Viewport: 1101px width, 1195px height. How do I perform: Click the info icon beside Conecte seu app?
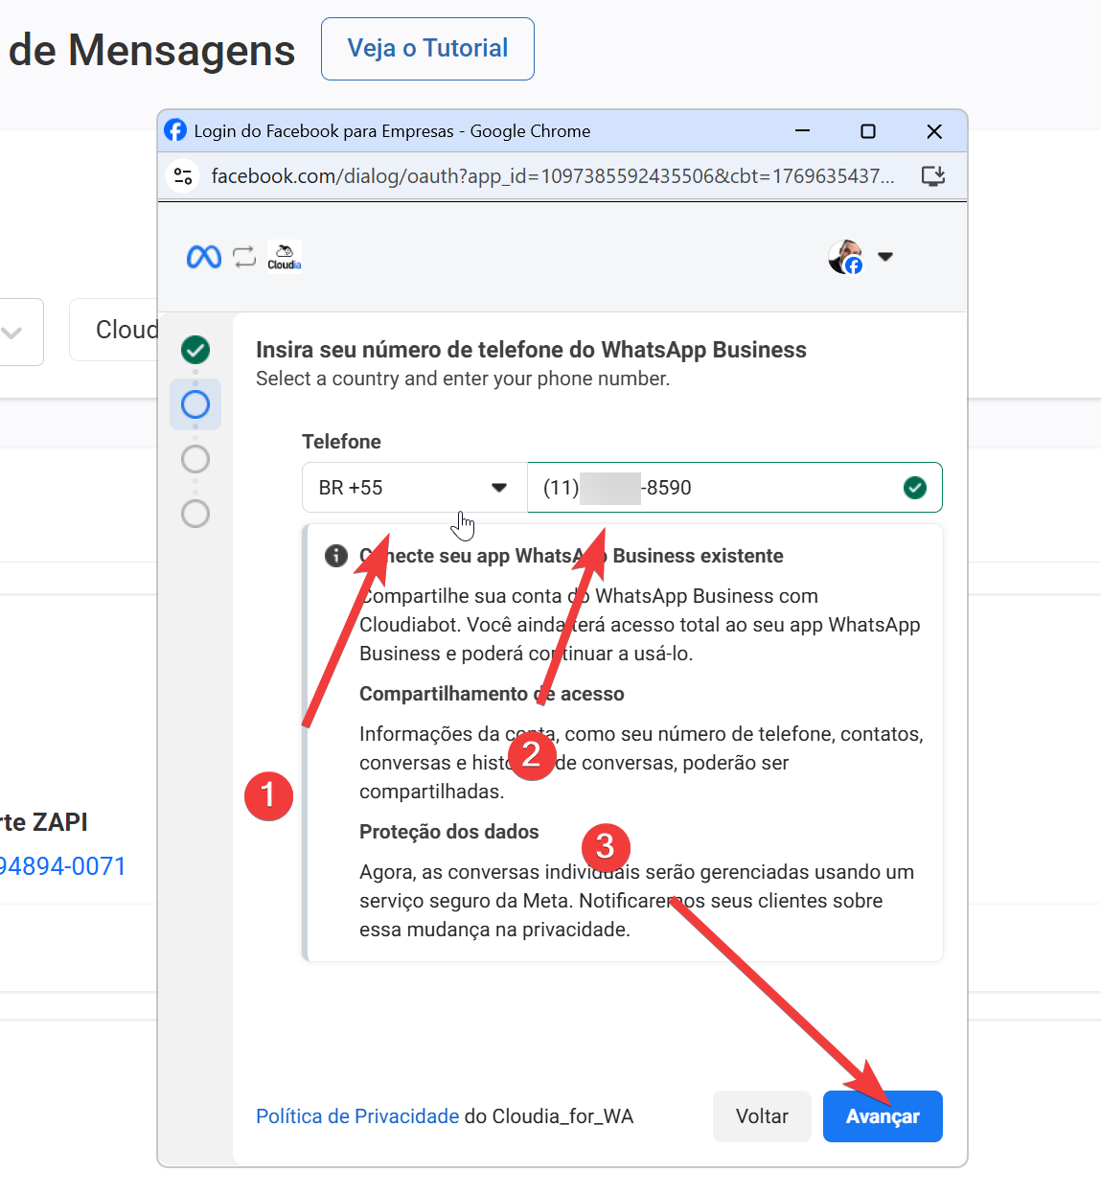click(x=336, y=556)
